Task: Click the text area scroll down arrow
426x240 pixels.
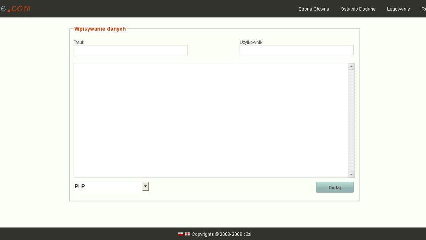Action: [351, 175]
